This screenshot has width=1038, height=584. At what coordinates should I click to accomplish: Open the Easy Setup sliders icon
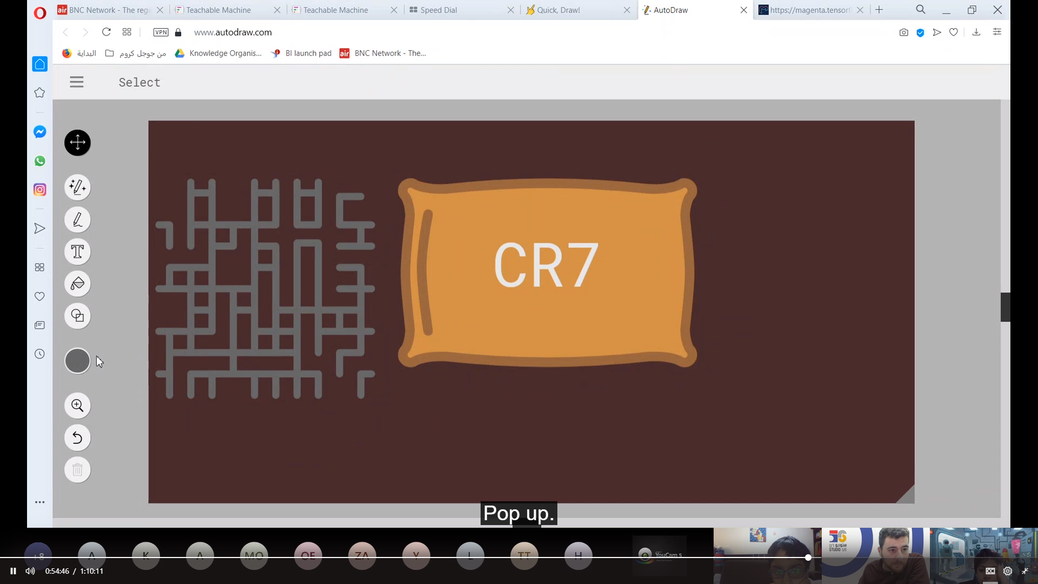coord(997,32)
